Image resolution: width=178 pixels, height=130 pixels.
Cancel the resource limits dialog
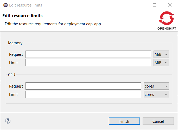[158, 121]
